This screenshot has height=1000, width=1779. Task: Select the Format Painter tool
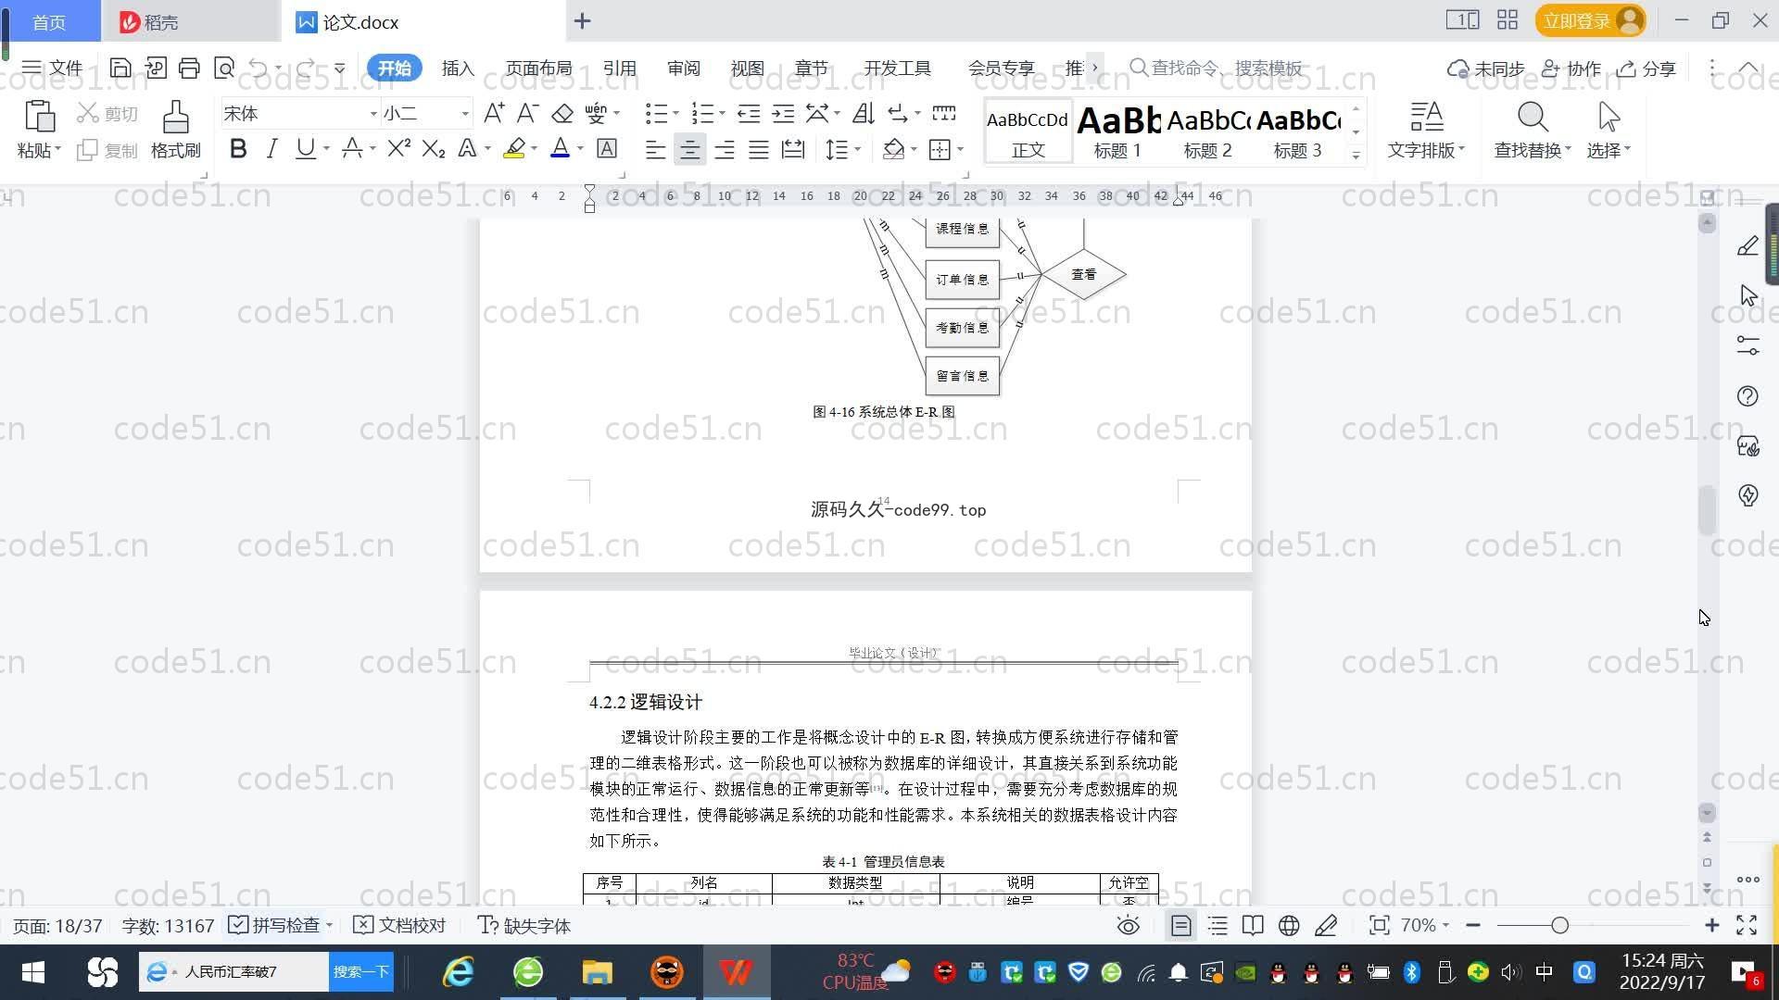[x=175, y=130]
